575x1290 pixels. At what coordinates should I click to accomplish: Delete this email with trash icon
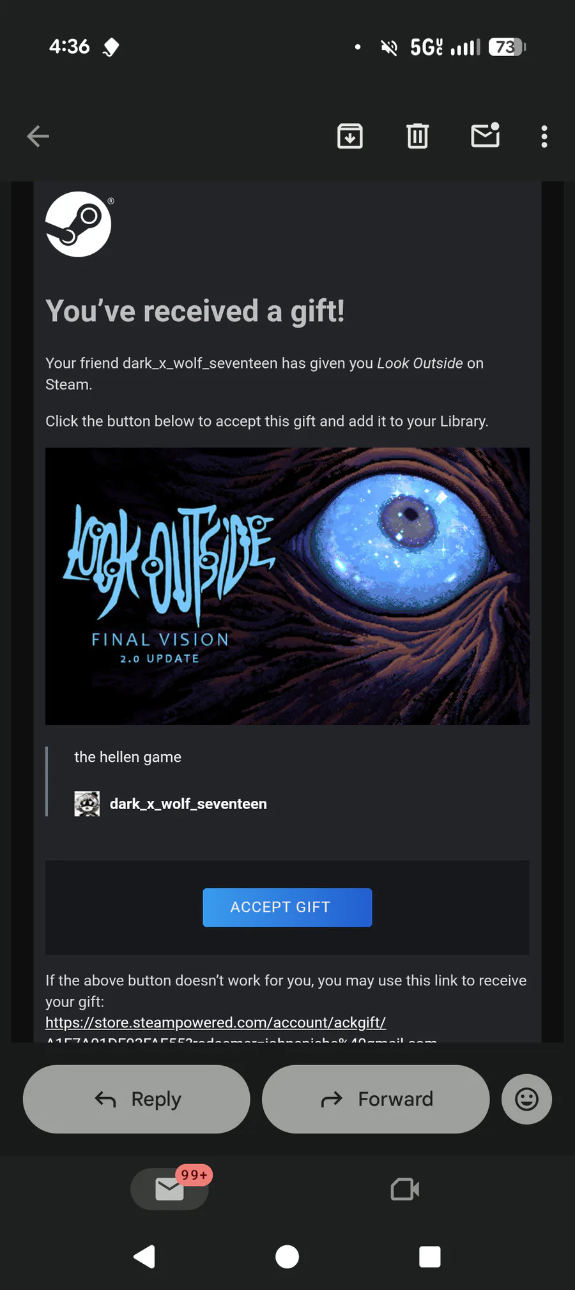[417, 136]
